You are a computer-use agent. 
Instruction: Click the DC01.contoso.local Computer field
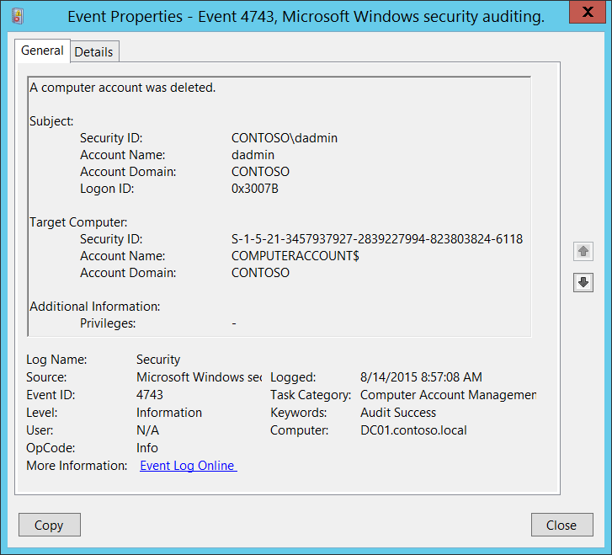click(x=413, y=430)
